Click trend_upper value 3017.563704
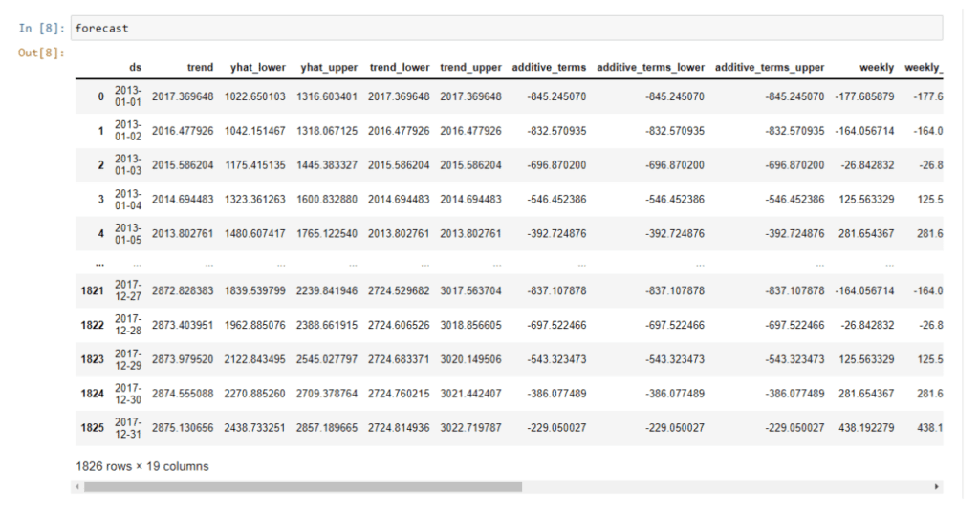Screen dimensions: 979x514 tap(470, 290)
